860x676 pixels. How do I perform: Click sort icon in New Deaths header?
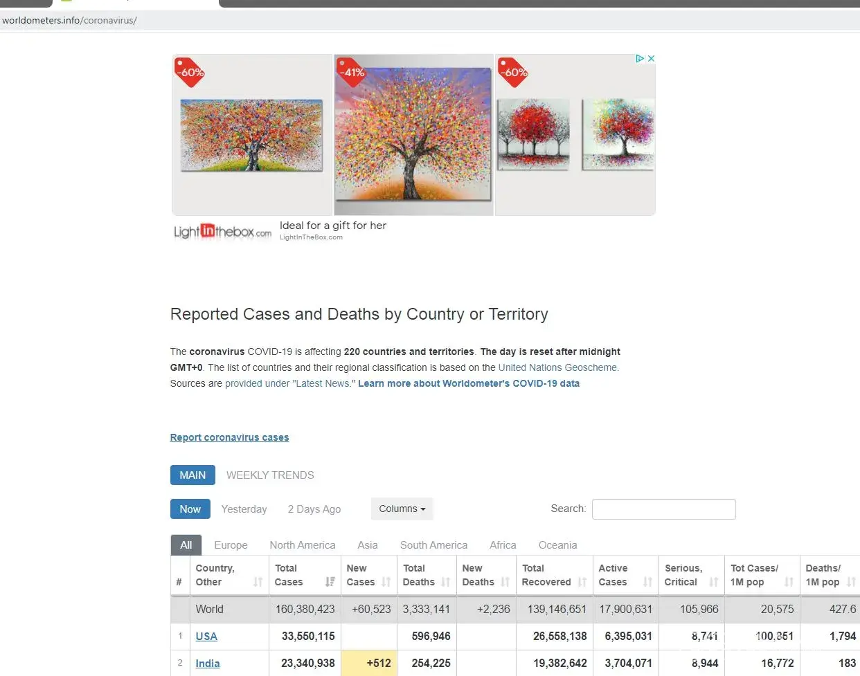coord(505,582)
